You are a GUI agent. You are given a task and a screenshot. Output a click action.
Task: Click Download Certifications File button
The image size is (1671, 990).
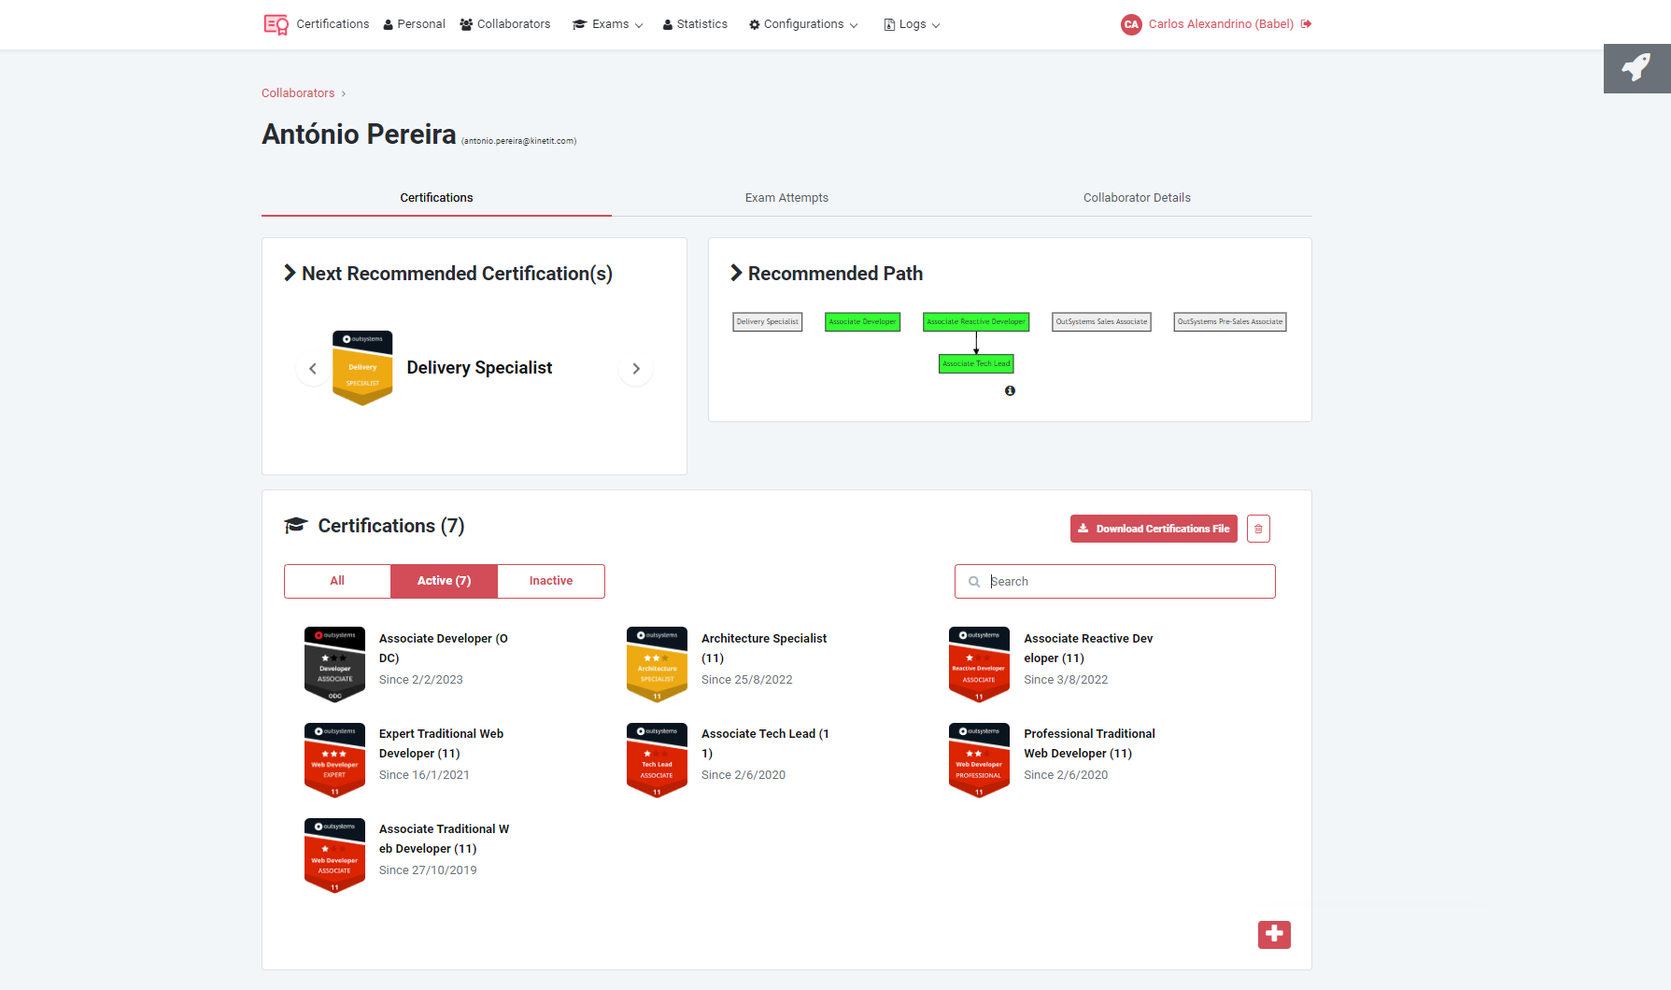point(1154,529)
